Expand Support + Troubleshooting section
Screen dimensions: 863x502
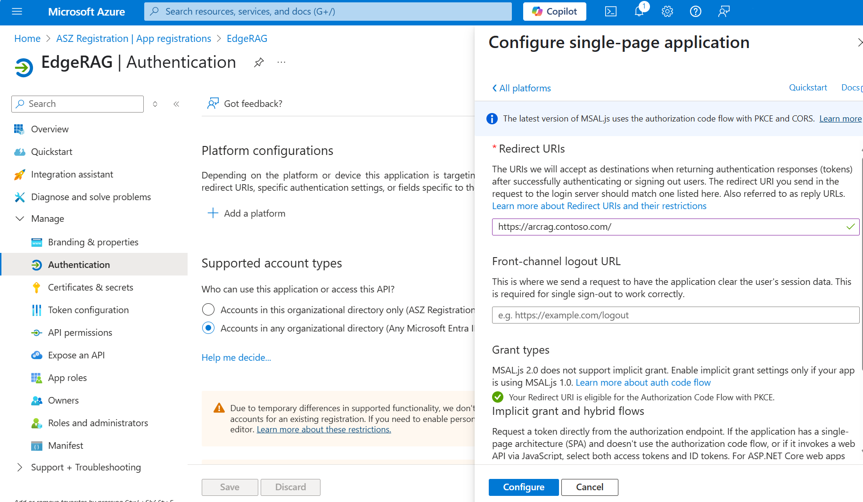pos(20,467)
